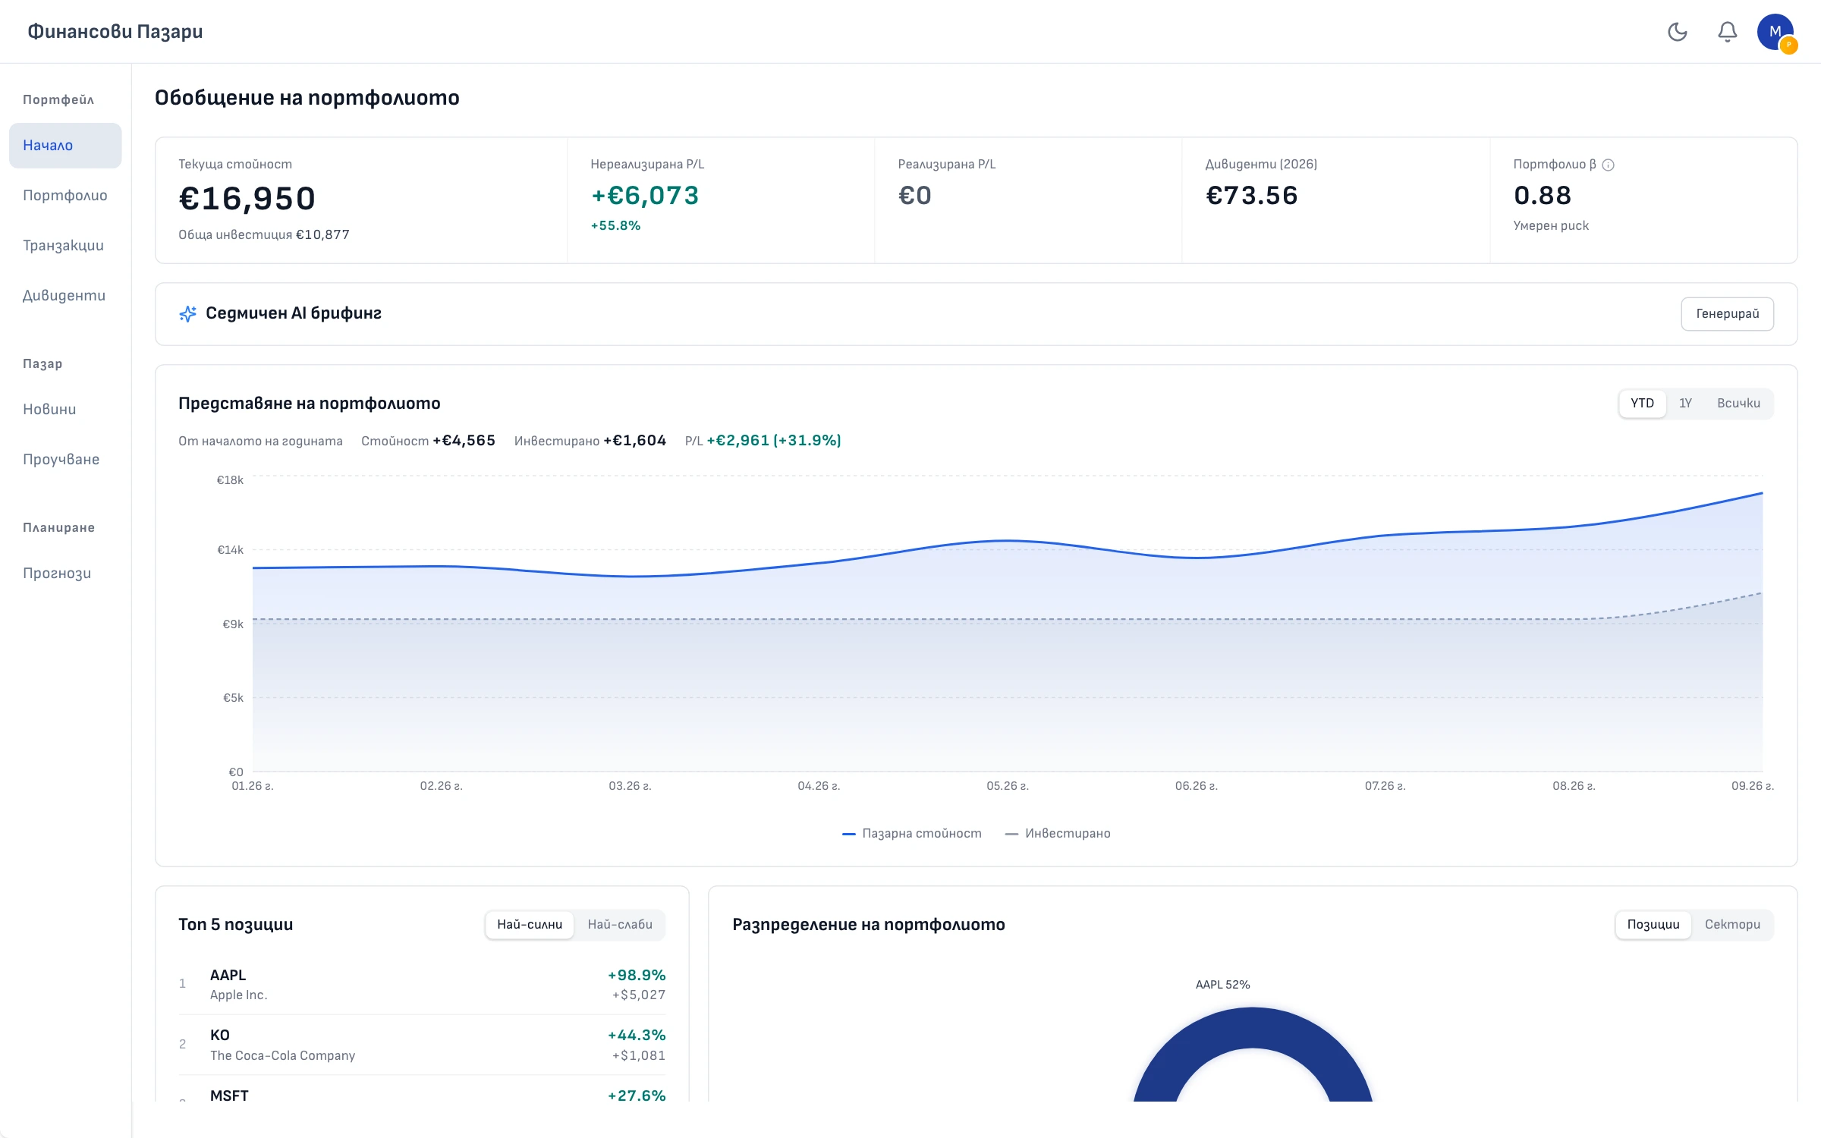Image resolution: width=1821 pixels, height=1138 pixels.
Task: Click the Текуща стойност €16,950 value
Action: coord(247,199)
